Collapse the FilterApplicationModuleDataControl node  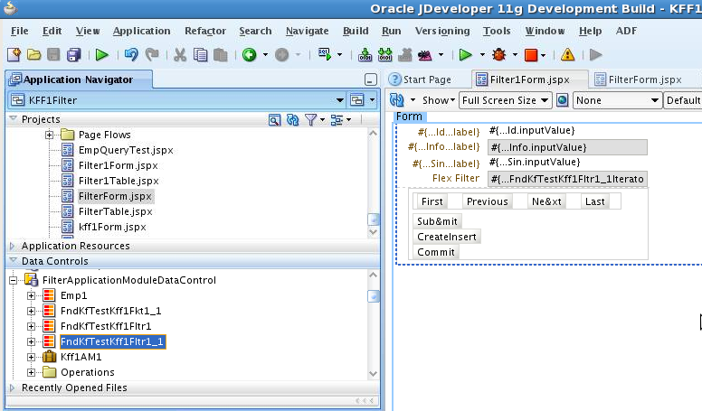click(x=13, y=280)
